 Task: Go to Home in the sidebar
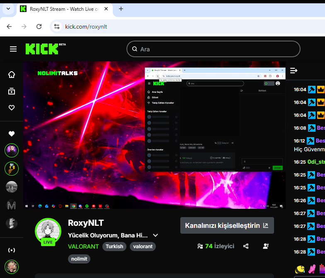click(12, 75)
